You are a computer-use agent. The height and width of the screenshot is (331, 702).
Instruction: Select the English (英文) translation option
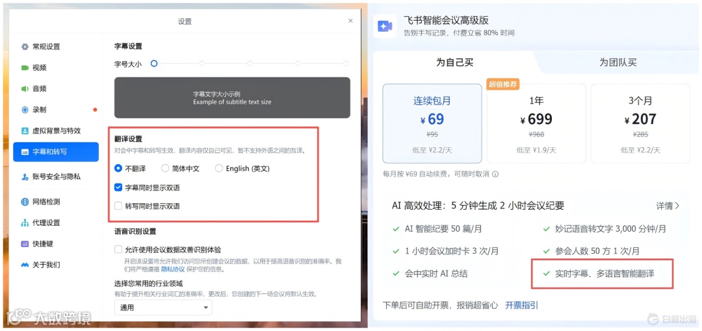click(x=219, y=169)
